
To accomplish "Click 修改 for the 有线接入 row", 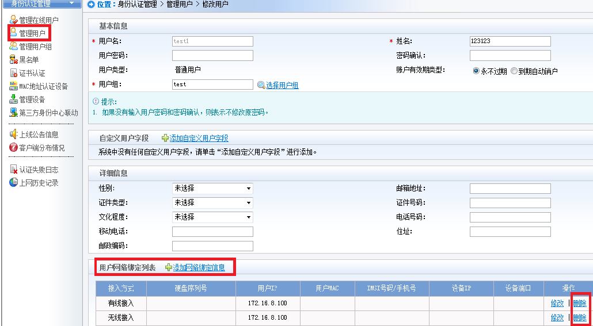I will pyautogui.click(x=557, y=304).
